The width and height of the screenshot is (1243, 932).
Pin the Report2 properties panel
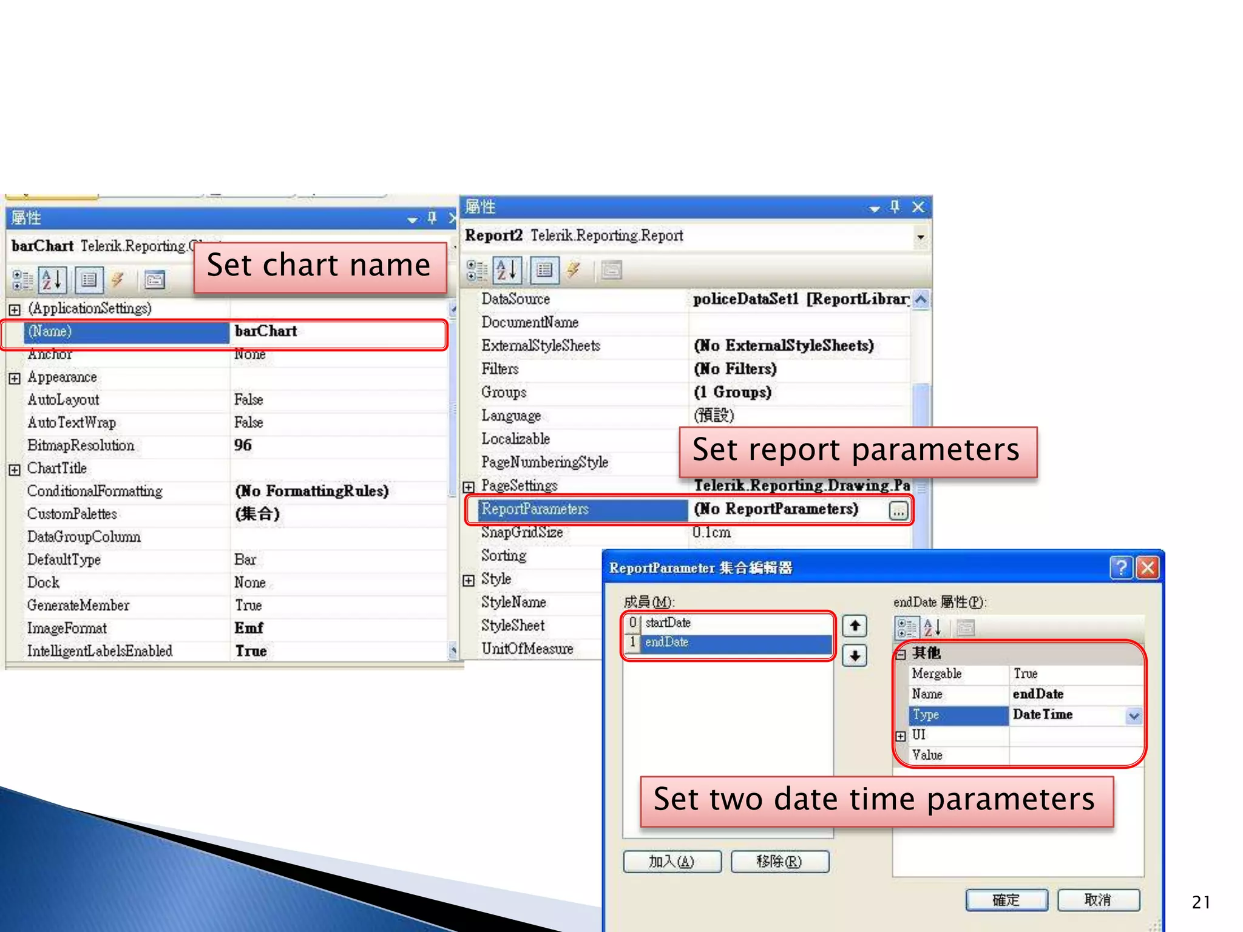pos(895,207)
